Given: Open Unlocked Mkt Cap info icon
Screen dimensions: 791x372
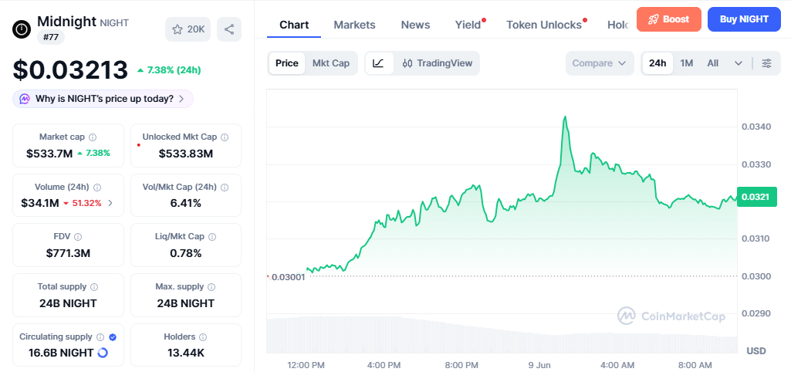Looking at the screenshot, I should point(225,137).
